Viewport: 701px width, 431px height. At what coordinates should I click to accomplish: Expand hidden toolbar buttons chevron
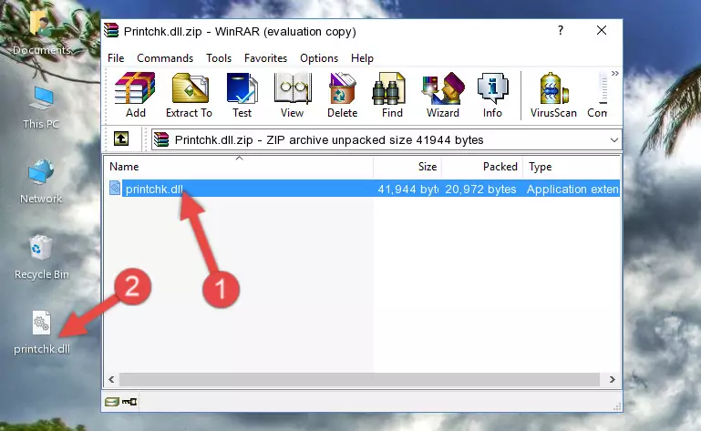click(x=615, y=73)
